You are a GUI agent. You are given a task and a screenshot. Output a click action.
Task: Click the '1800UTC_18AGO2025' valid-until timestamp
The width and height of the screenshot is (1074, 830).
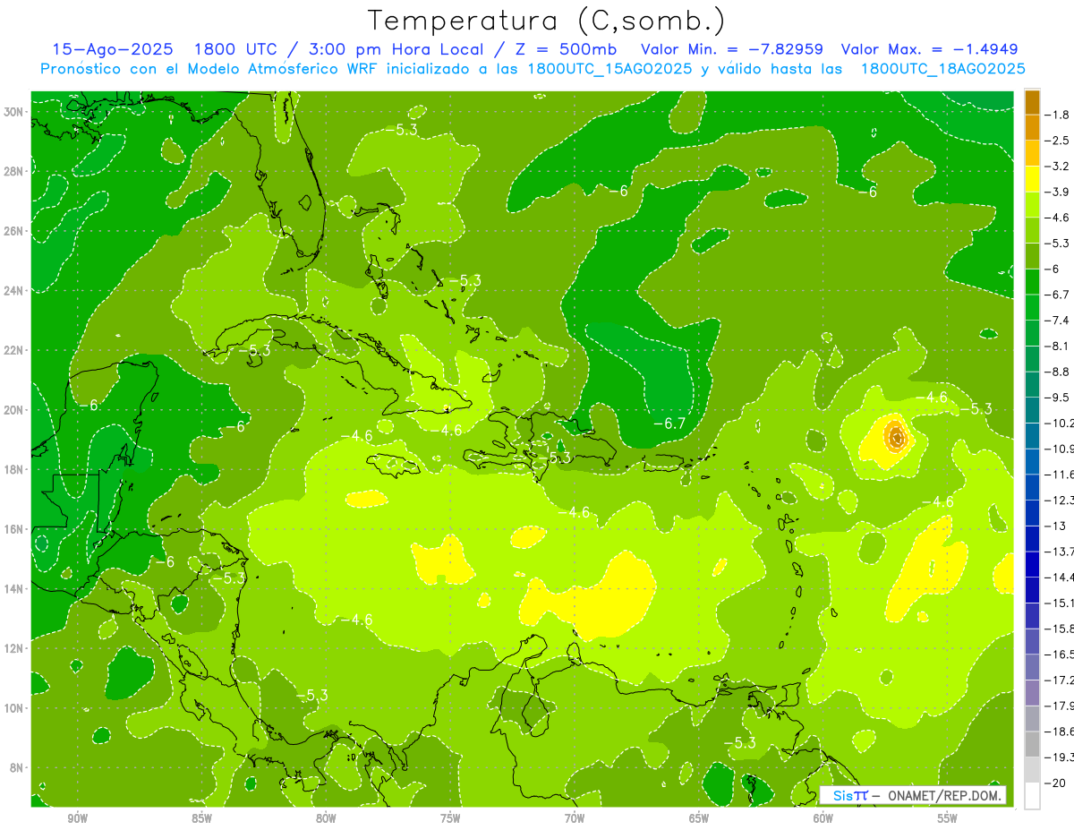coord(942,69)
